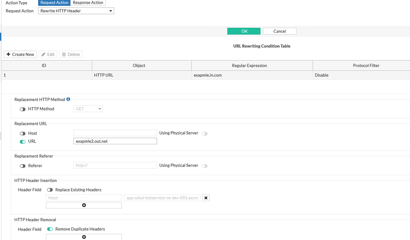Image resolution: width=410 pixels, height=240 pixels.
Task: Click the Delete trash button
Action: 71,54
